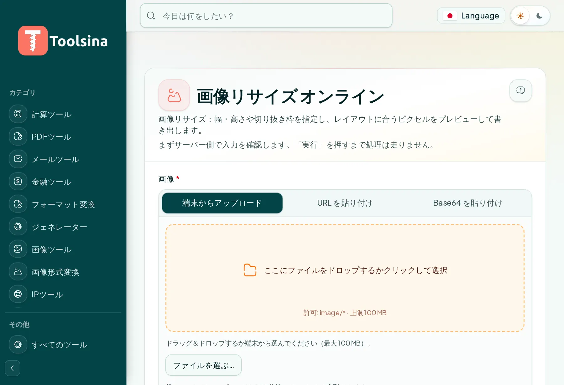Open the ジェネレーター chip icon
This screenshot has height=385, width=564.
[18, 227]
